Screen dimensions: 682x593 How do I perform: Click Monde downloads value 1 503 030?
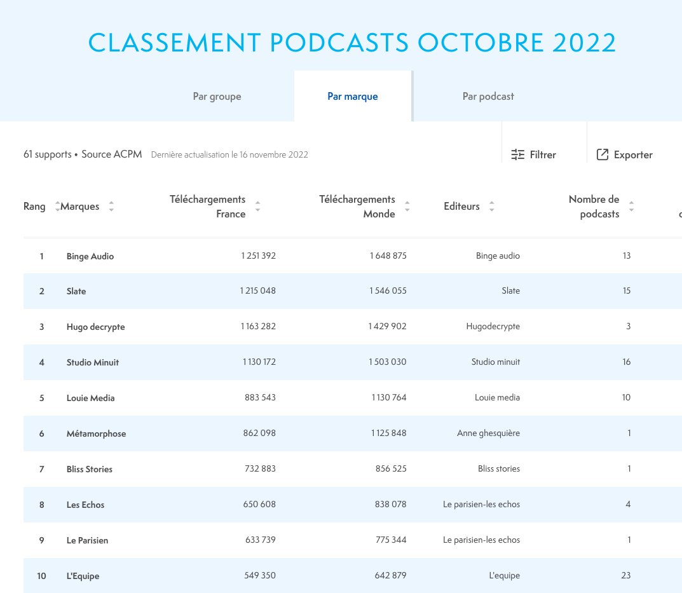(388, 362)
